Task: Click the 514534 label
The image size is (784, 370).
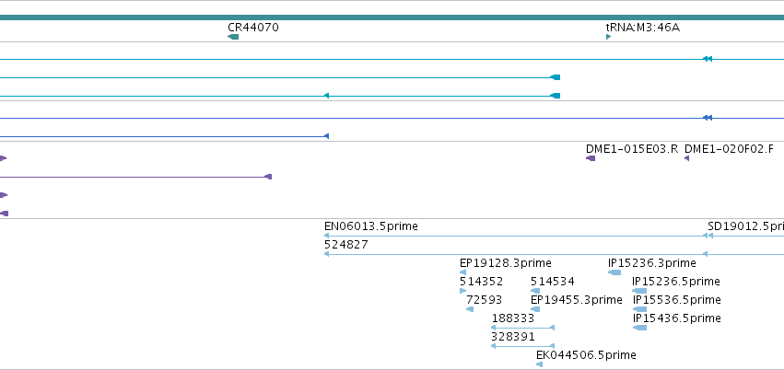Action: point(553,282)
